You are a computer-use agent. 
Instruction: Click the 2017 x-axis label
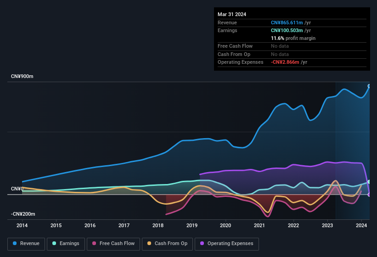pos(124,225)
